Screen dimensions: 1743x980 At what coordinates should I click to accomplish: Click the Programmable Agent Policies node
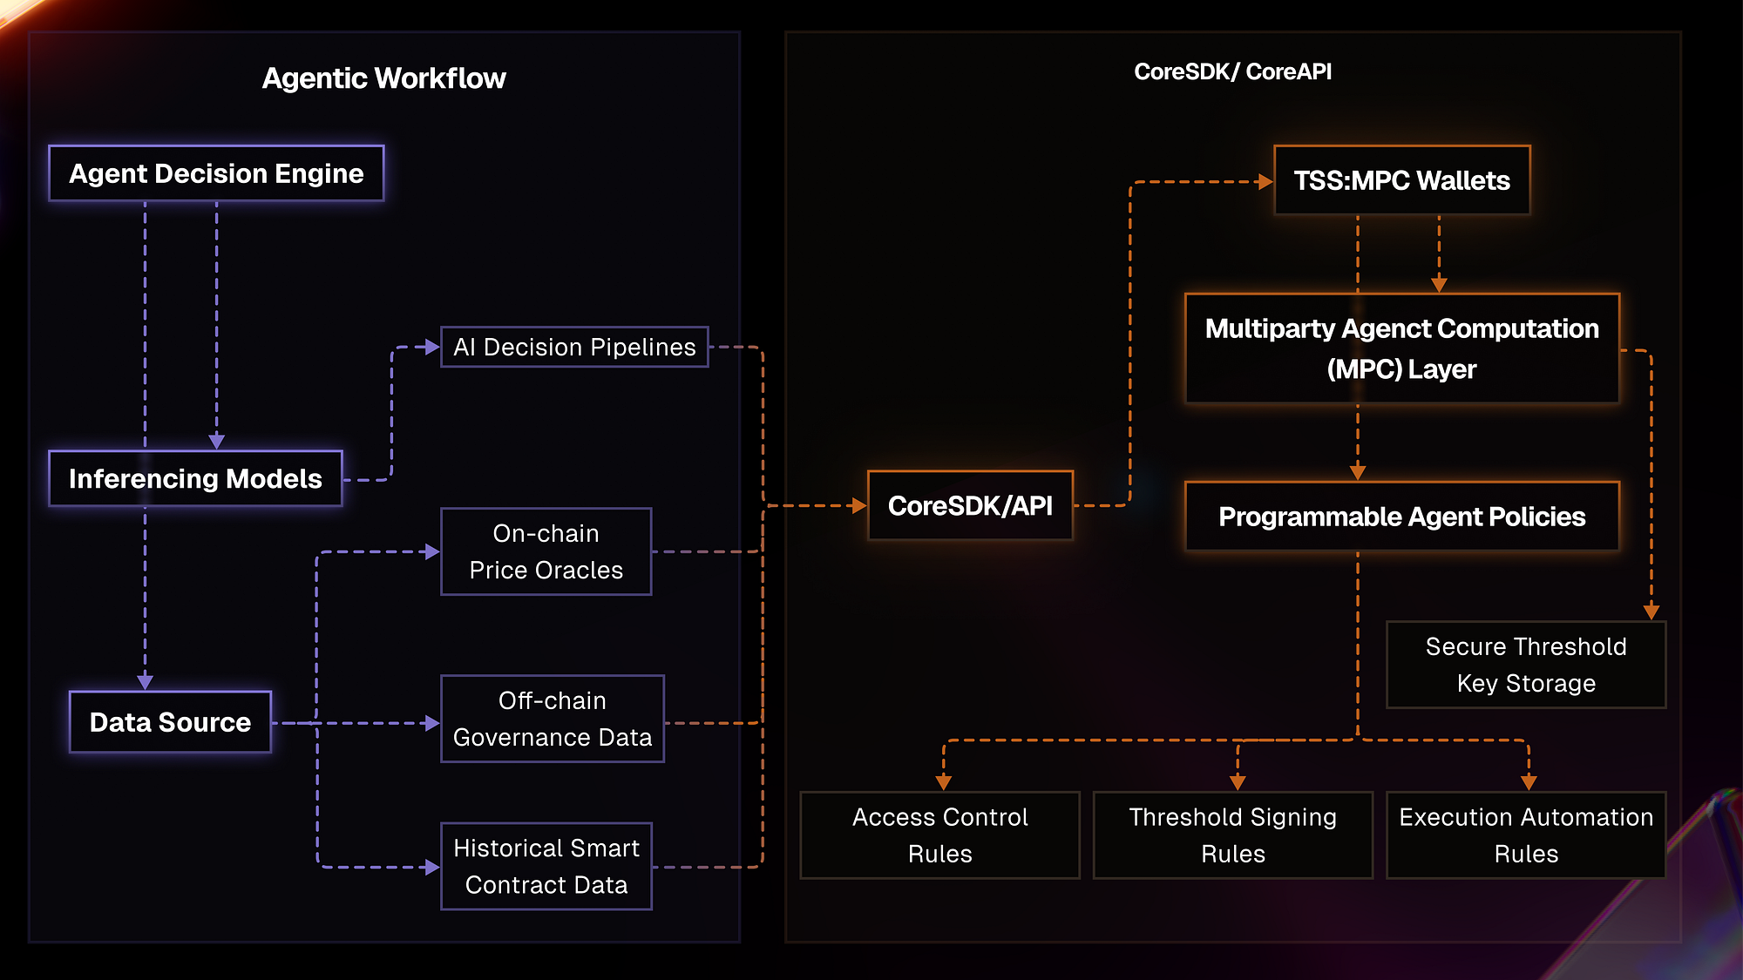click(x=1401, y=517)
